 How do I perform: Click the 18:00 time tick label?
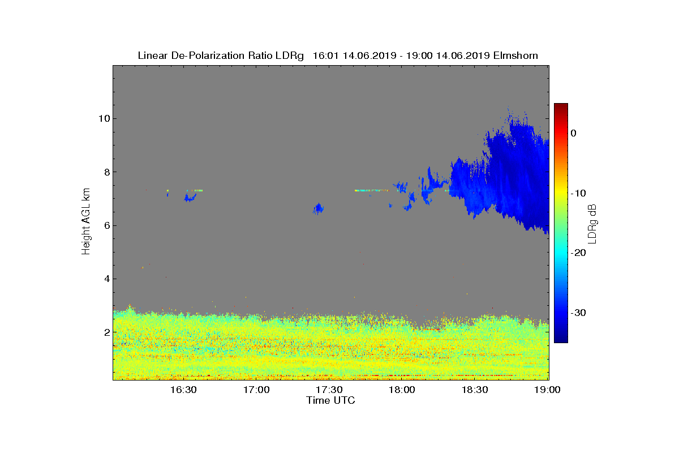click(x=402, y=390)
